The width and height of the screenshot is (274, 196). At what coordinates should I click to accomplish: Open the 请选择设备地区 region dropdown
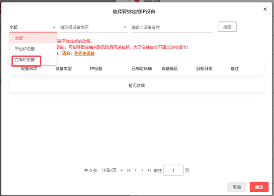(x=94, y=27)
